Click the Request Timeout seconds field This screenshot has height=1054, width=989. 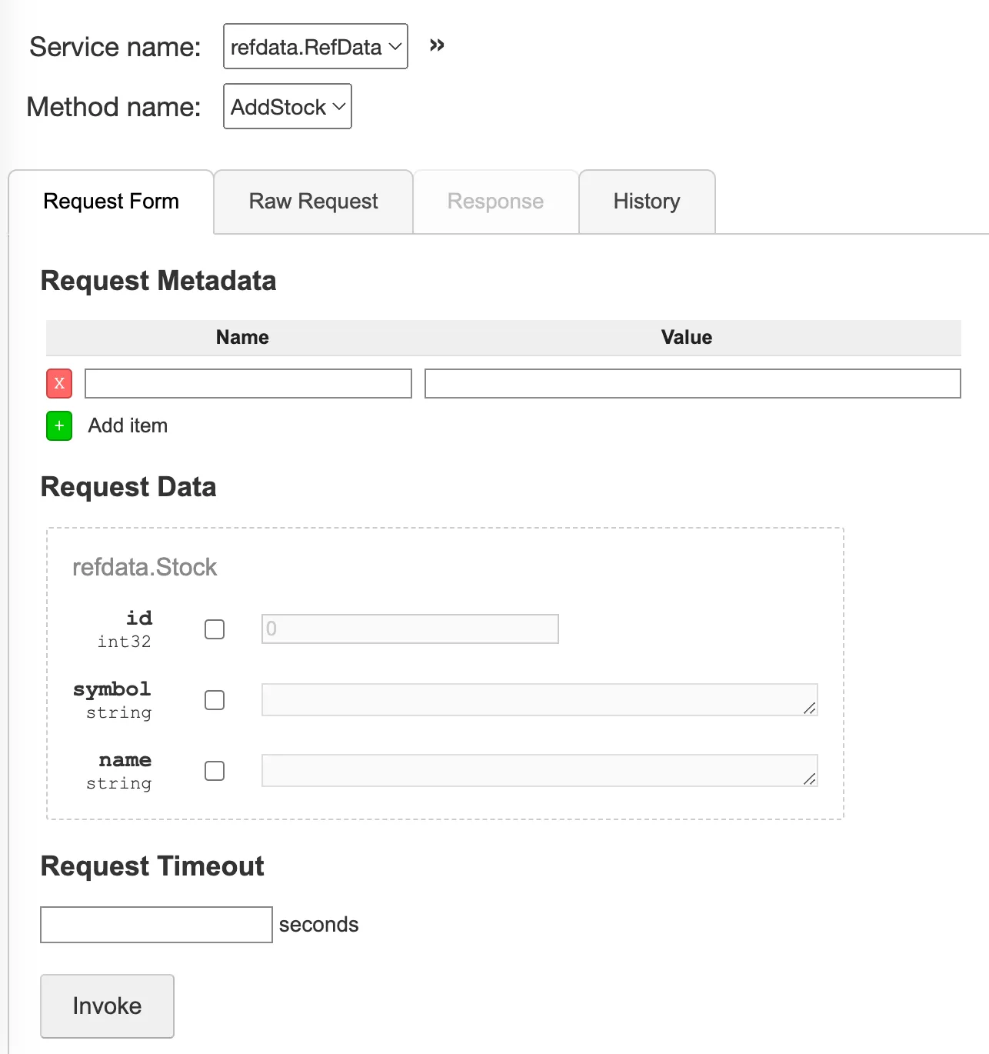pyautogui.click(x=155, y=924)
